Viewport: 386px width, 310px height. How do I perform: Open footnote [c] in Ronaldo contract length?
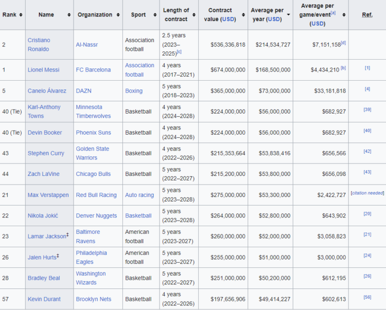pyautogui.click(x=179, y=52)
